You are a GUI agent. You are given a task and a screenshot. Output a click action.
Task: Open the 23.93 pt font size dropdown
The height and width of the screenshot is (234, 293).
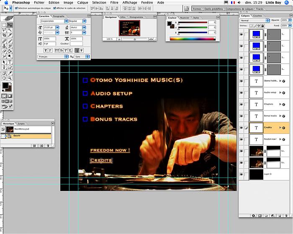tap(57, 28)
